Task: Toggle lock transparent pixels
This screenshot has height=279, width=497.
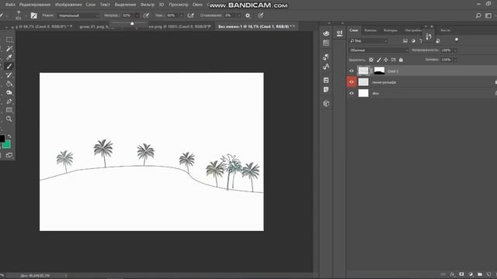Action: pos(371,60)
